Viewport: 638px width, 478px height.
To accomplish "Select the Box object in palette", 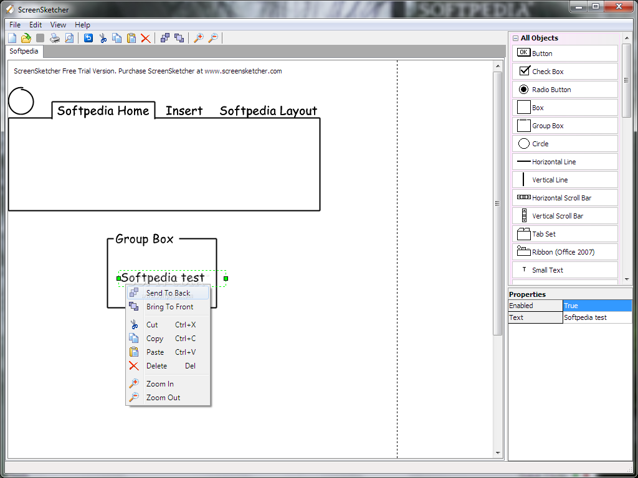I will point(564,107).
